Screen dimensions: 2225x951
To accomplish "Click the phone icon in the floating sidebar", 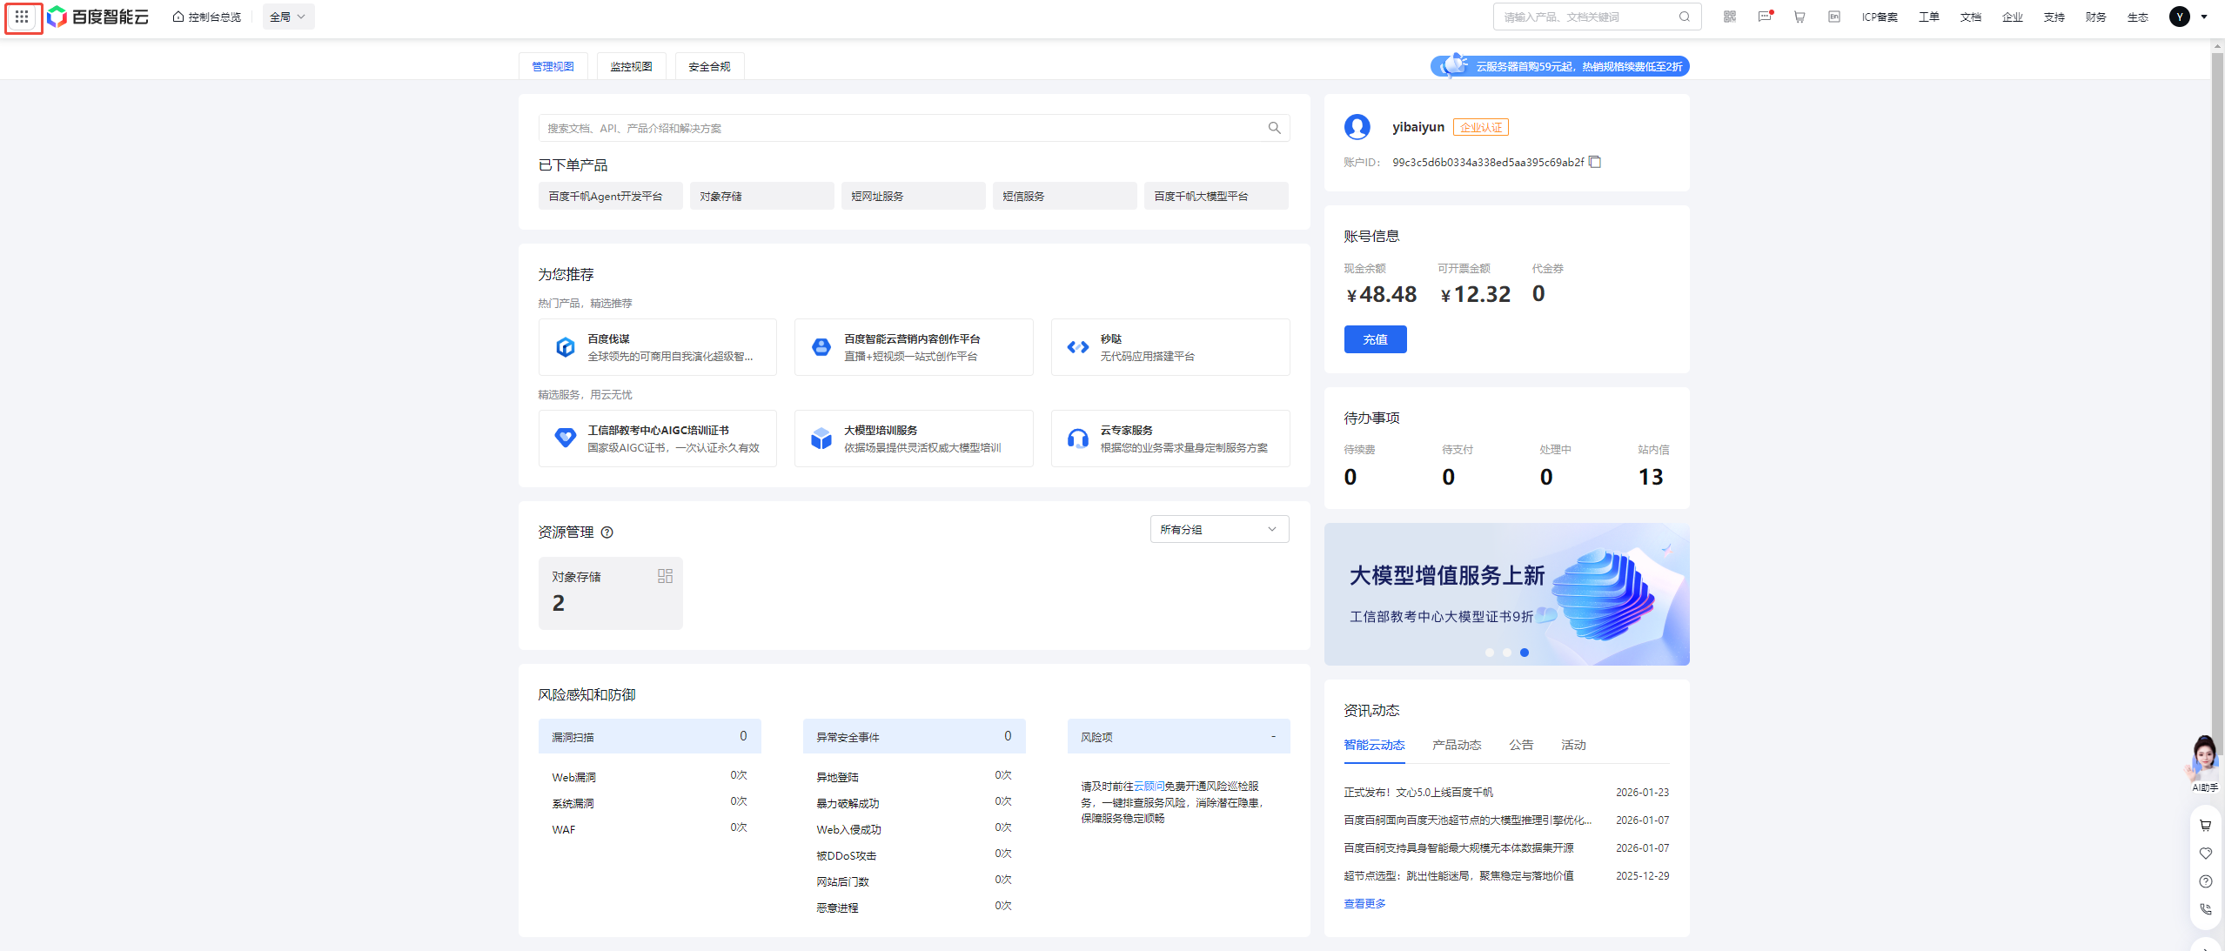I will pos(2206,909).
